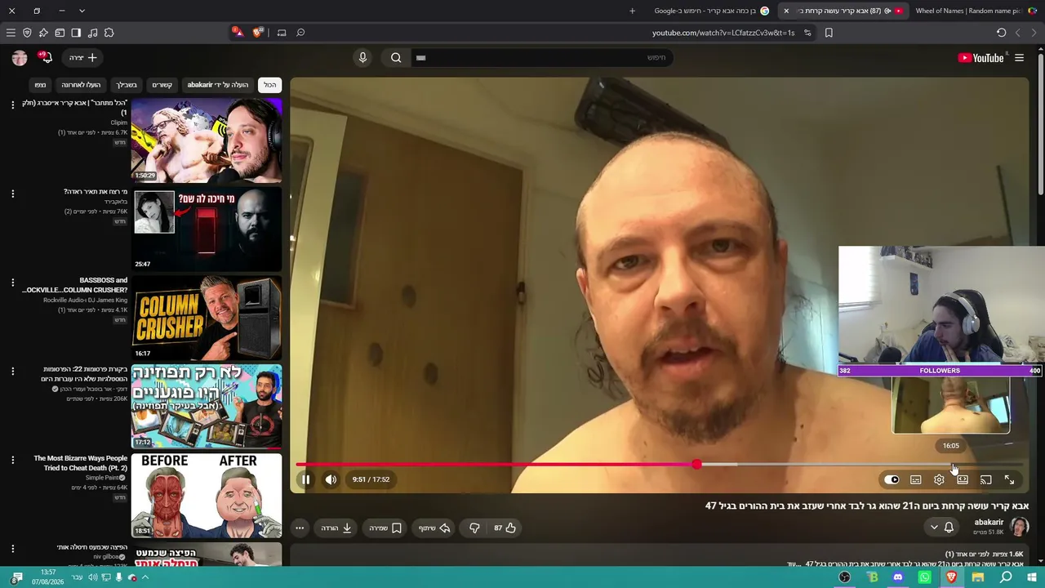Select the קשורים filter chip
1045x588 pixels.
pyautogui.click(x=162, y=85)
